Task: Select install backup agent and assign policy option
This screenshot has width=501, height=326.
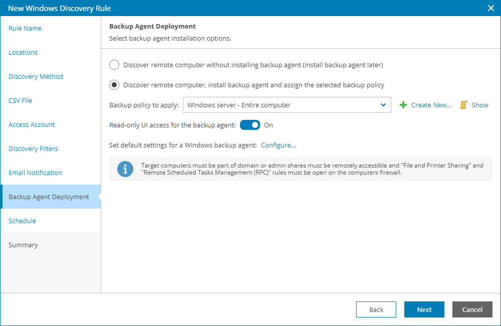Action: (114, 85)
